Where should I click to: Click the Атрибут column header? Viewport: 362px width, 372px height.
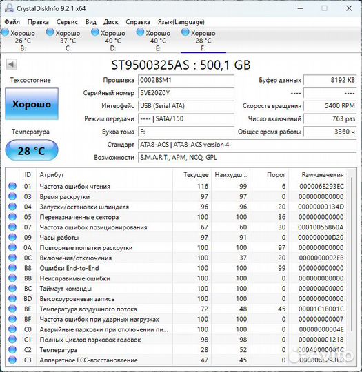pos(105,175)
